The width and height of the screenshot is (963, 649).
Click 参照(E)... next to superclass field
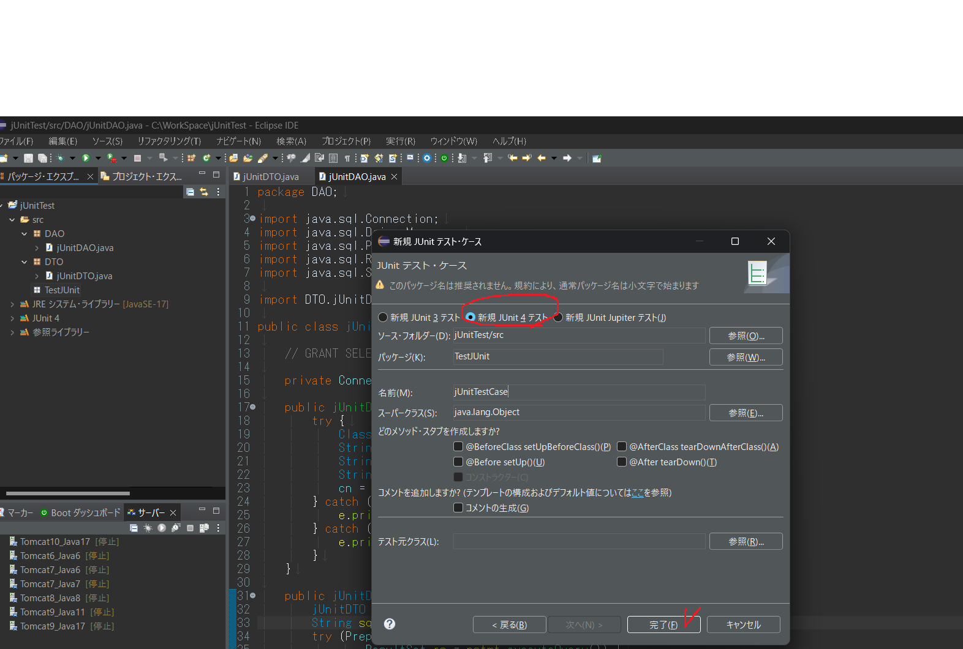pos(746,413)
